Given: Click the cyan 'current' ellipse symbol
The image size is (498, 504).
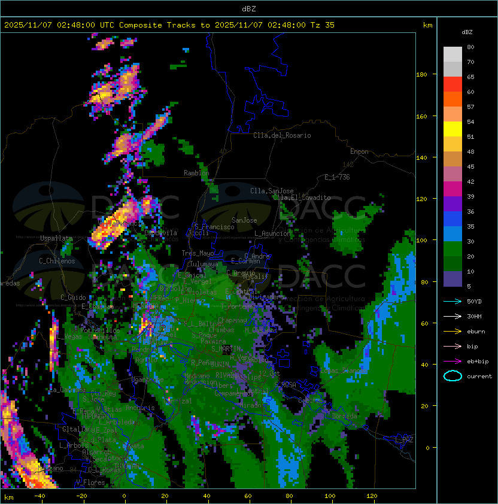Looking at the screenshot, I should click(x=453, y=376).
